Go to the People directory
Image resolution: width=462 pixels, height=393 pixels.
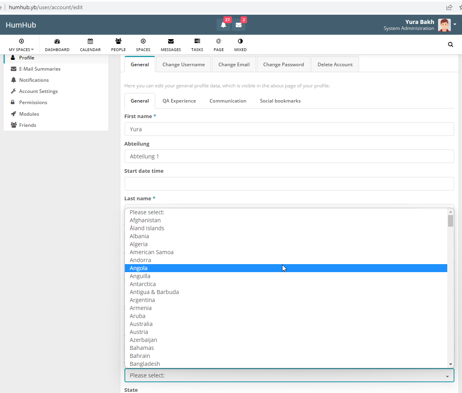click(118, 44)
